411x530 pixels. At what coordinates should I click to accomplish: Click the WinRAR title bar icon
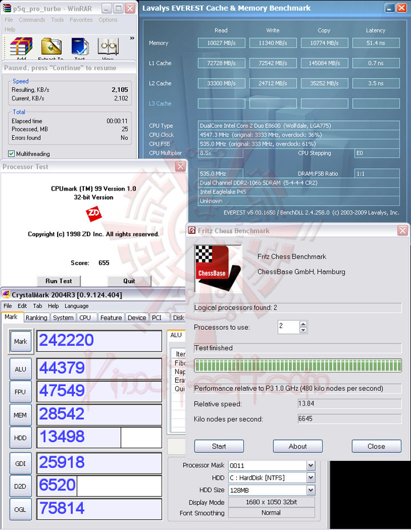7,9
